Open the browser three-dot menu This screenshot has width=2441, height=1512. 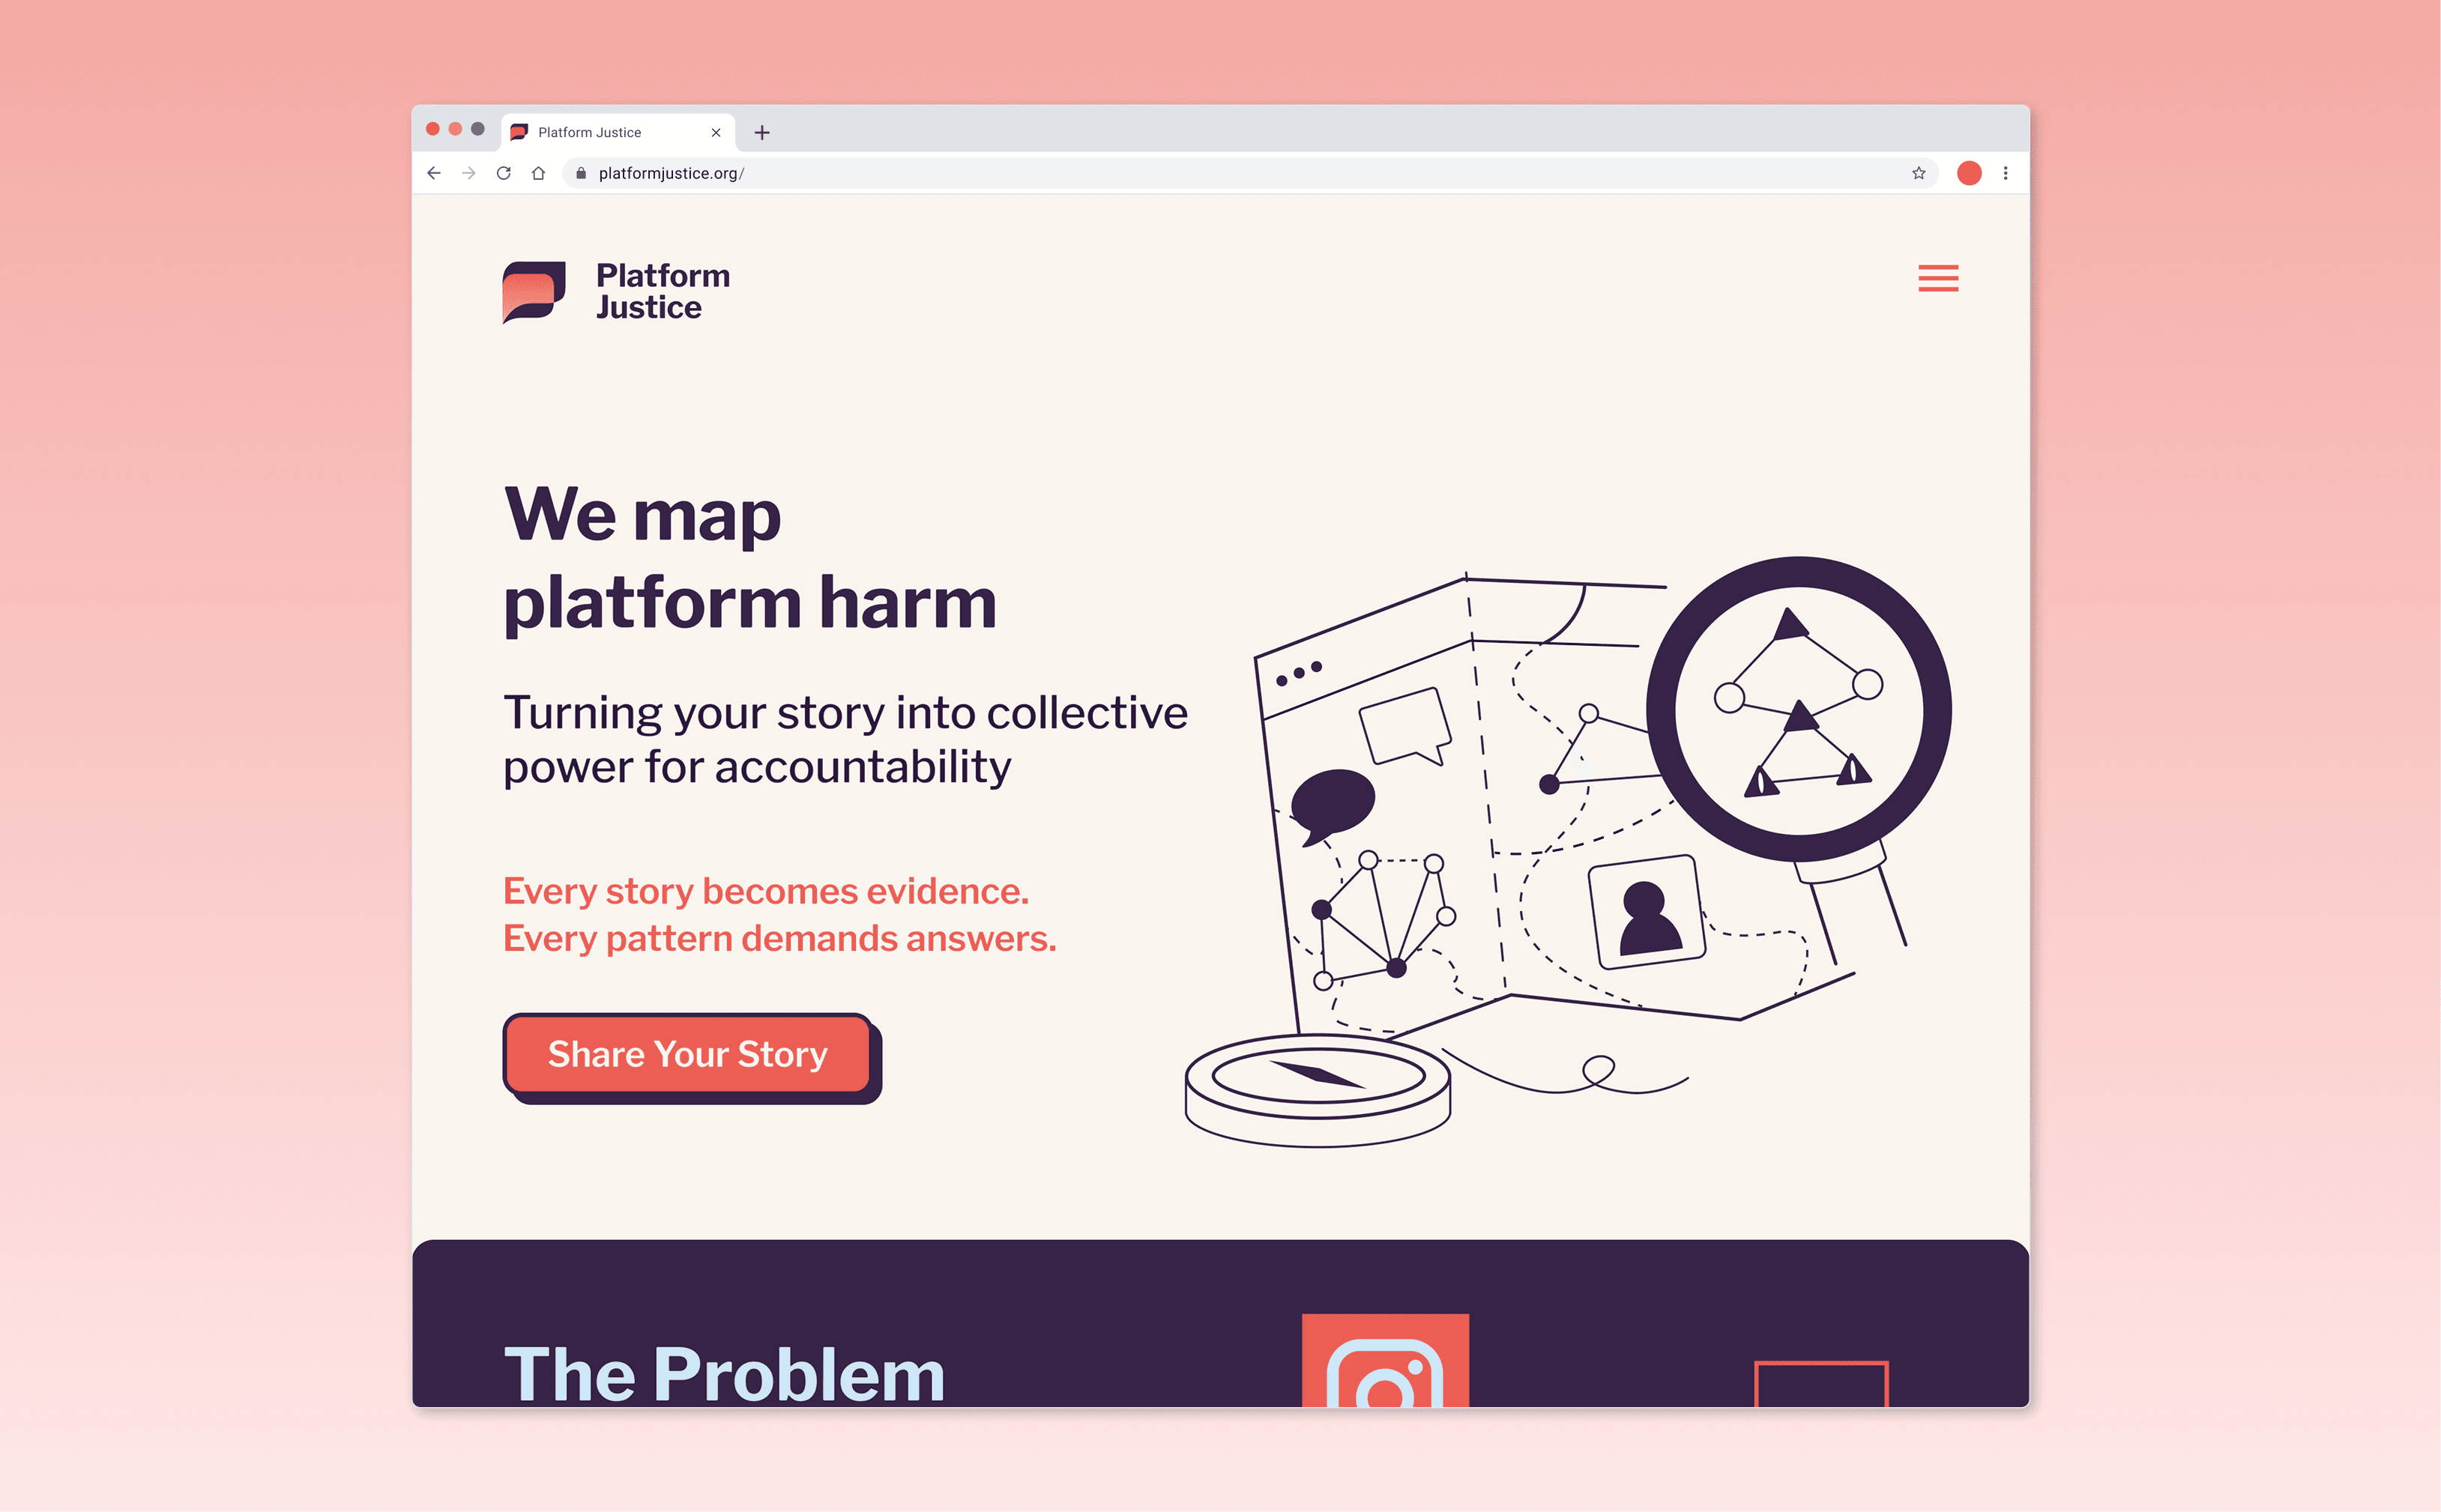[x=2005, y=173]
